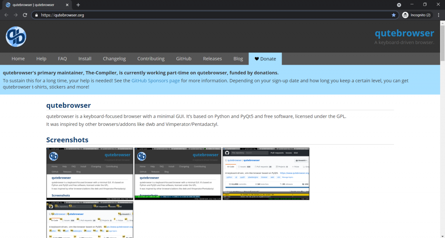
Task: Click the vertical page scrollbar
Action: coord(442,130)
